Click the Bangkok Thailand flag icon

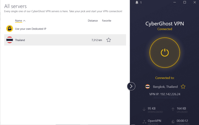click(147, 87)
